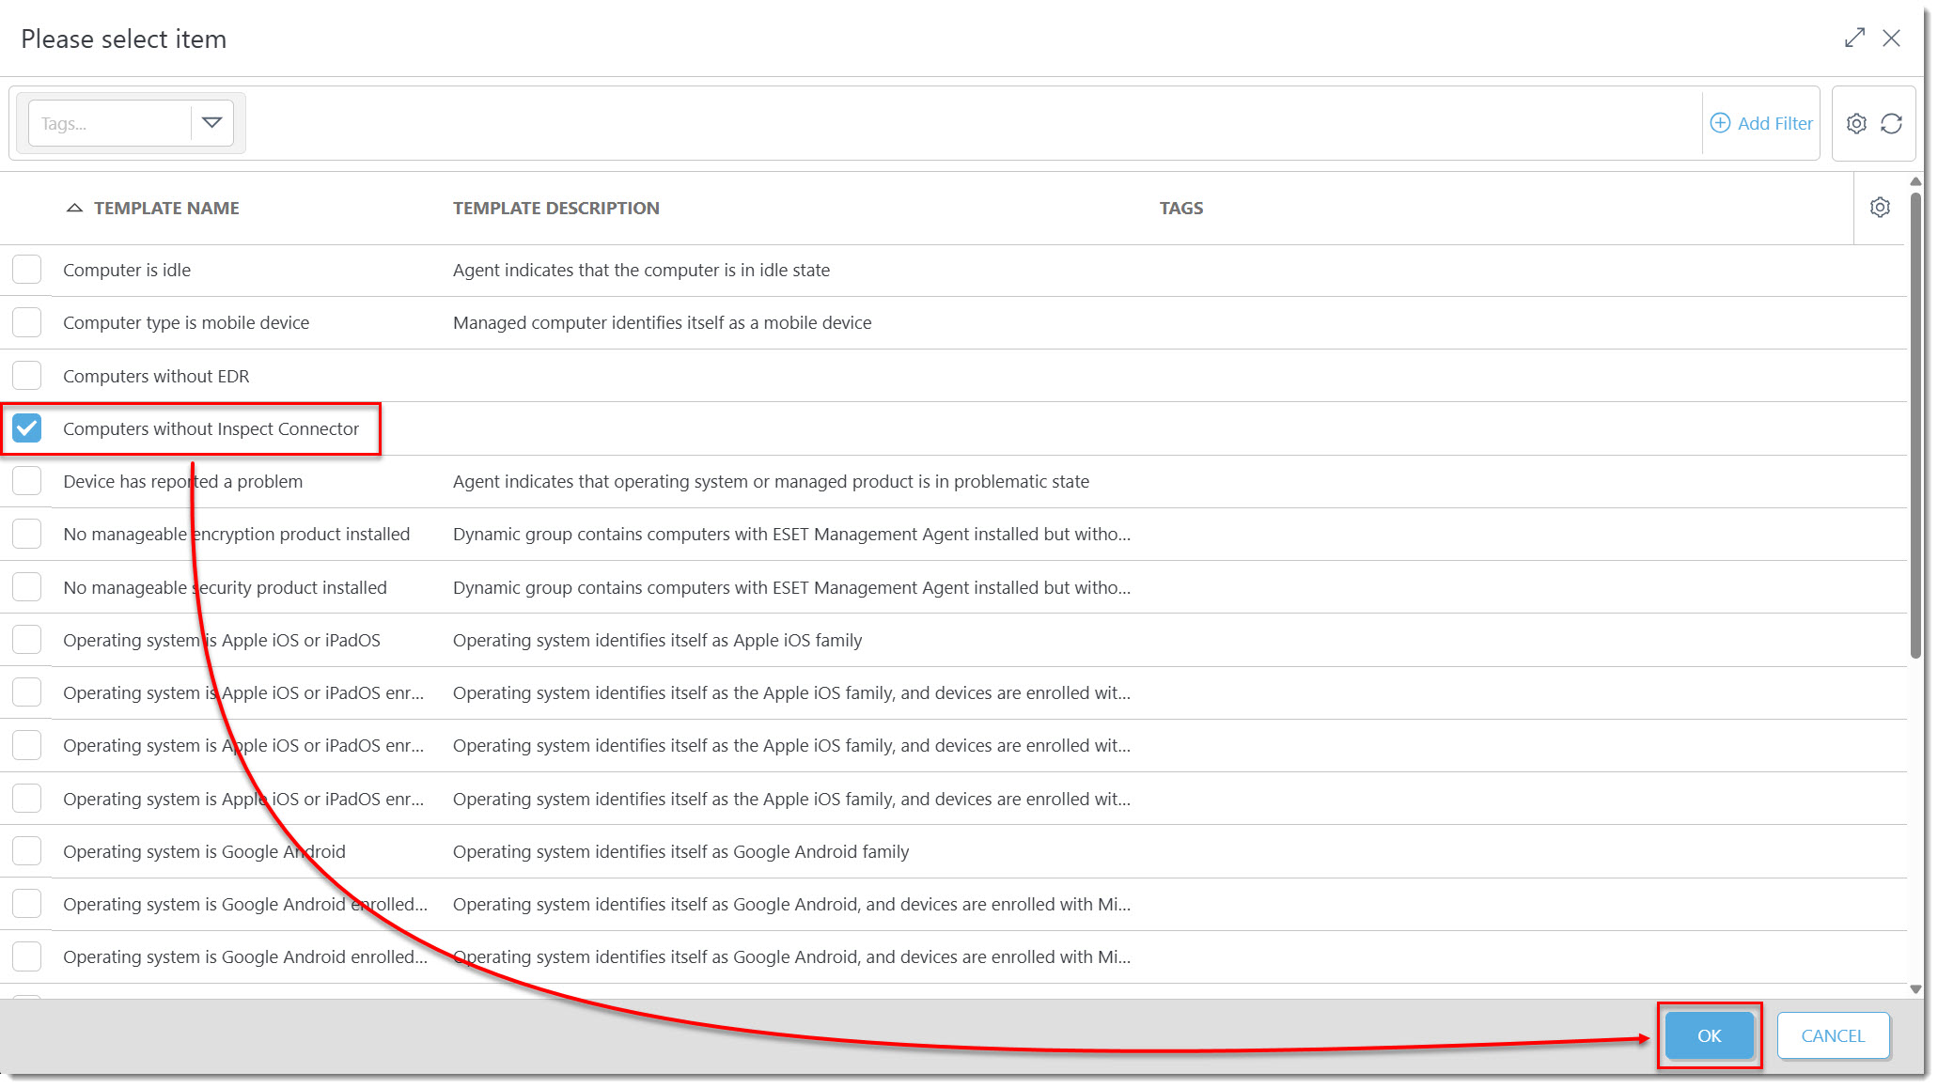This screenshot has width=1938, height=1088.
Task: Click TEMPLATE DESCRIPTION column header
Action: (556, 208)
